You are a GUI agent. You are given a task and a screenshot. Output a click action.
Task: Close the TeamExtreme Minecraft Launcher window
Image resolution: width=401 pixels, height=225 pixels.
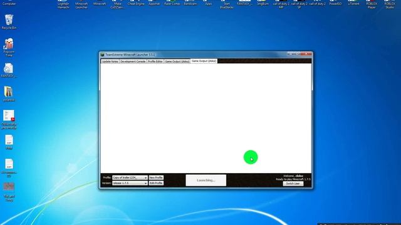306,54
